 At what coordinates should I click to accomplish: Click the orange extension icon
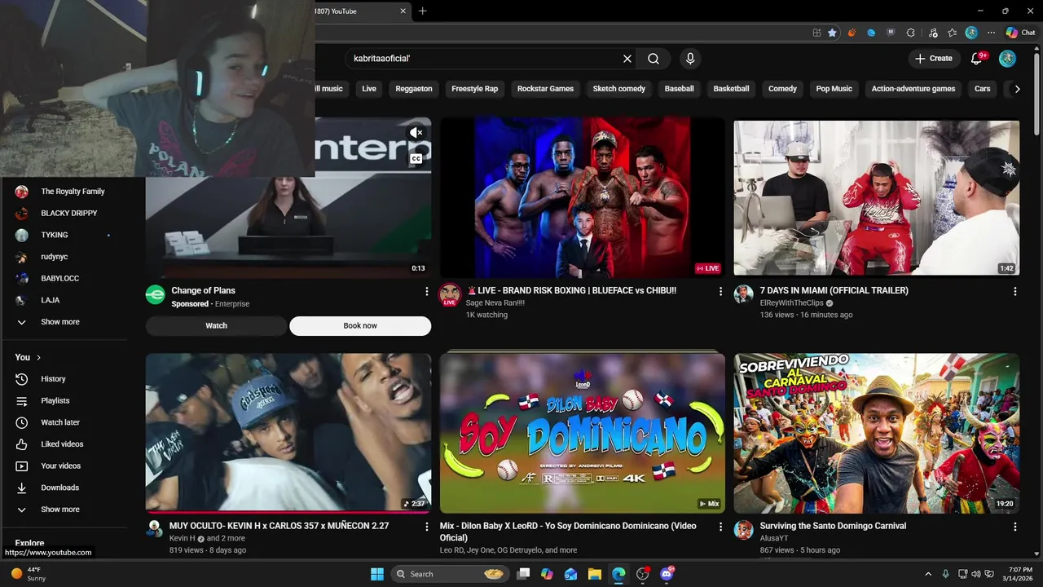[852, 33]
